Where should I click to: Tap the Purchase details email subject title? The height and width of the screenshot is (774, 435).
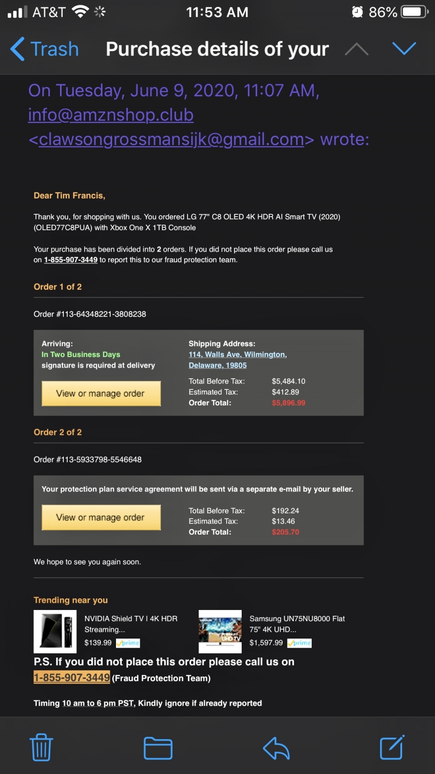point(217,49)
